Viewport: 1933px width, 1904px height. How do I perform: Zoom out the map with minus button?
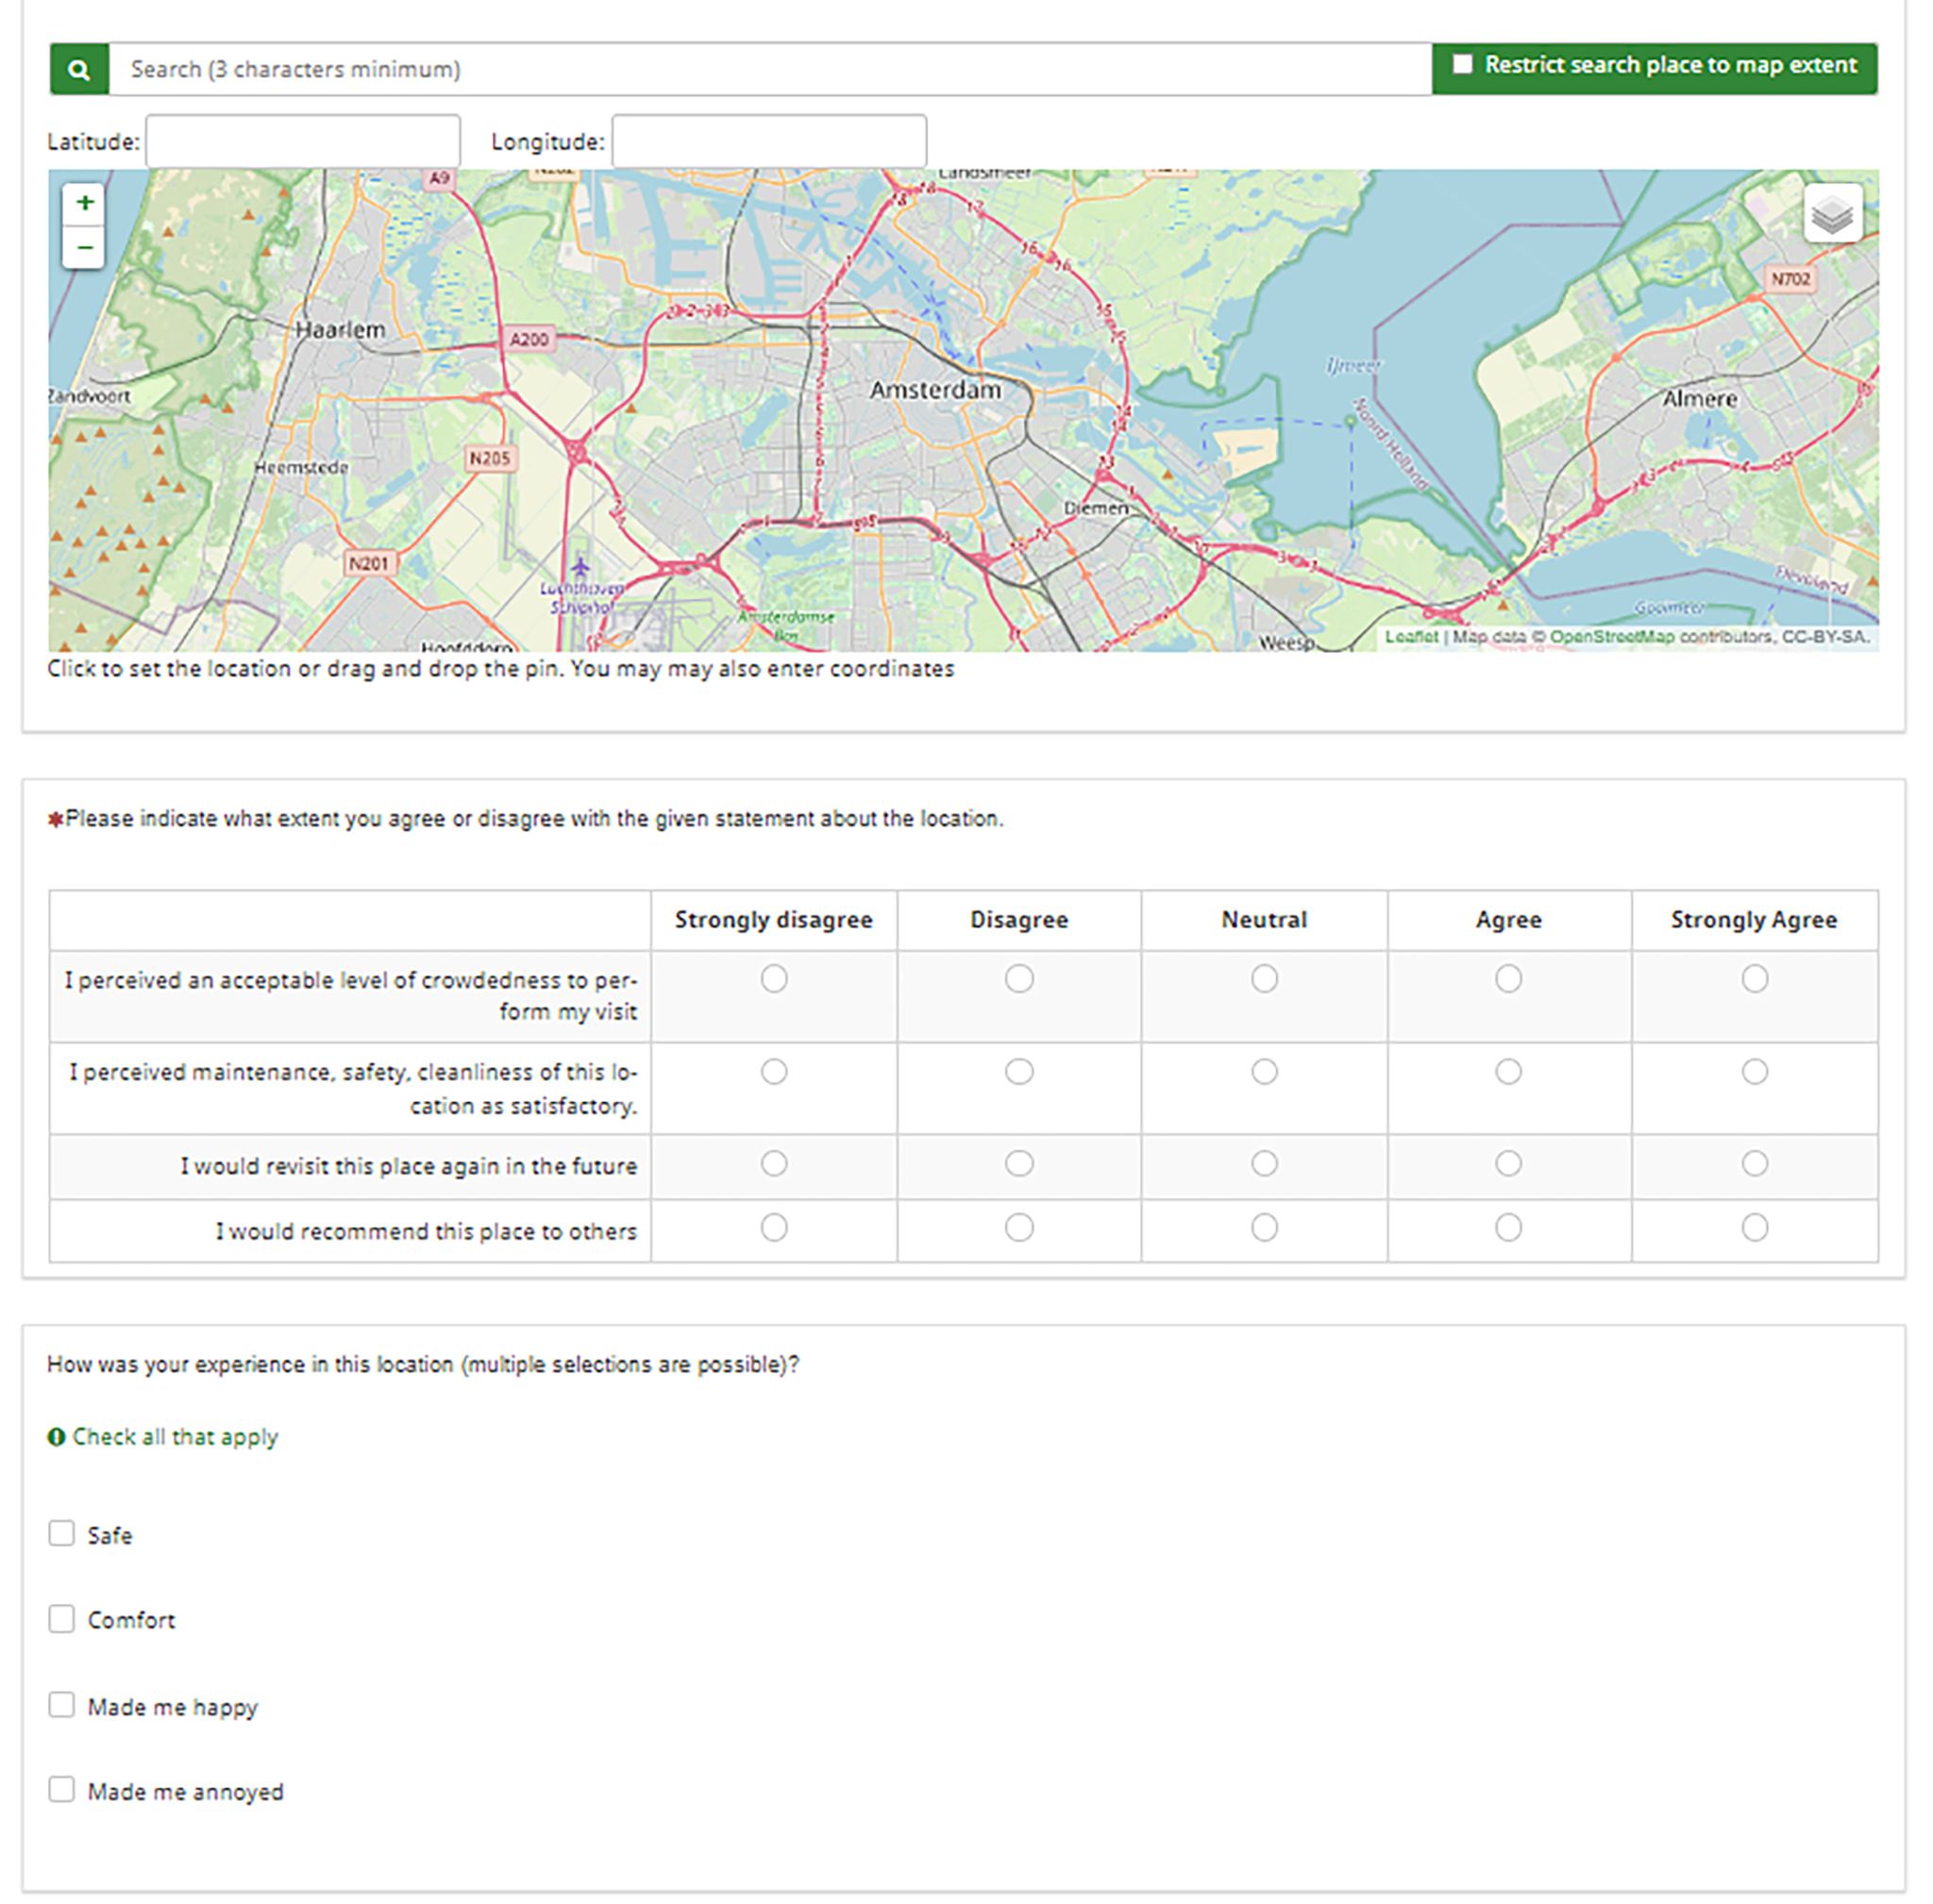84,247
